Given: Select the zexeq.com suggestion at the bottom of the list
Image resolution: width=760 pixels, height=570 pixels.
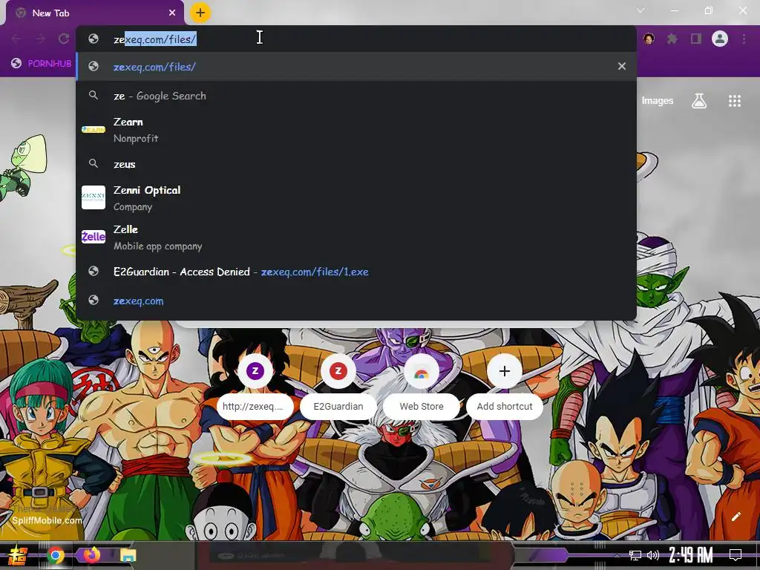Looking at the screenshot, I should click(356, 301).
